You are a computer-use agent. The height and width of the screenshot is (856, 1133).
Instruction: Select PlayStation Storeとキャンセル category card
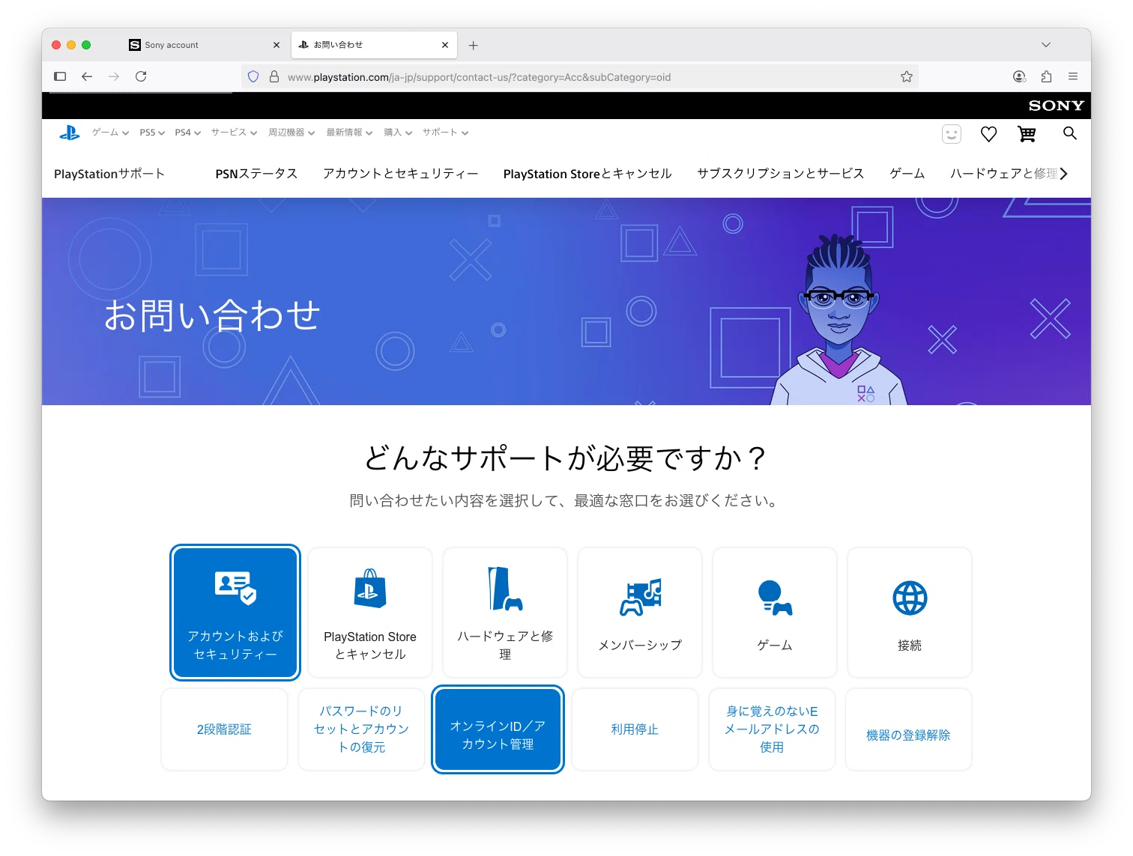(370, 613)
